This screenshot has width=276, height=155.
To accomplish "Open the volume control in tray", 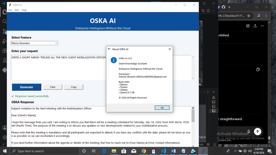I will point(250,151).
